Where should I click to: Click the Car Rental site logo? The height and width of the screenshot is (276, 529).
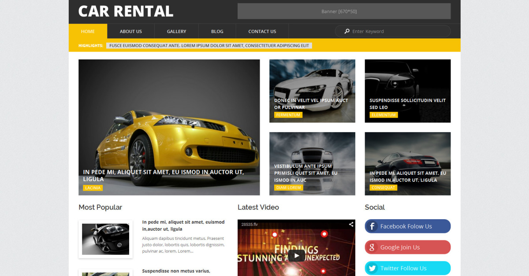(126, 11)
